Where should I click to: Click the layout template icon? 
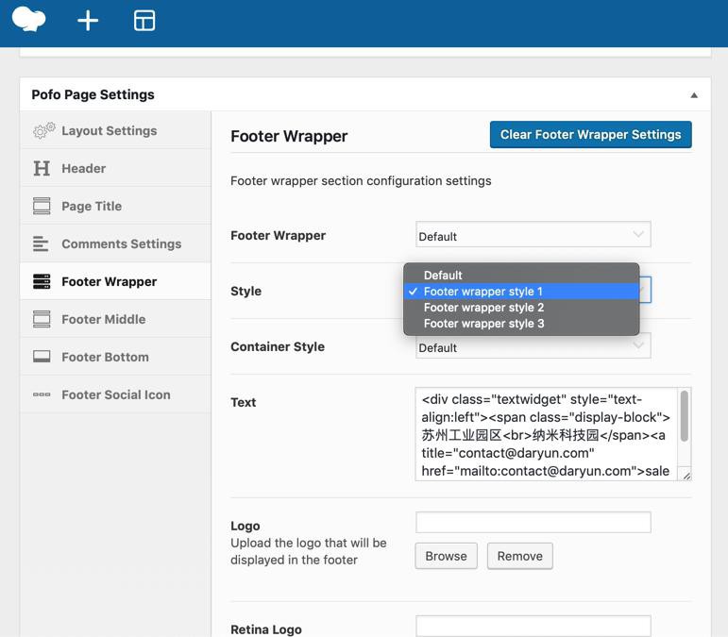pyautogui.click(x=144, y=20)
